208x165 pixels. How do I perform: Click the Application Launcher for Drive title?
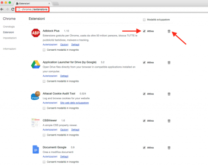click(x=69, y=62)
